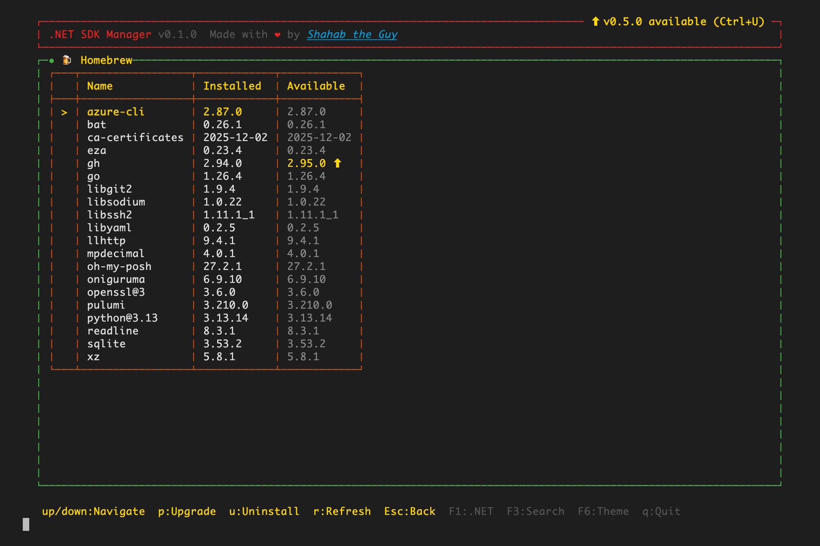Select the python@3.13 package
This screenshot has width=820, height=546.
(x=122, y=318)
